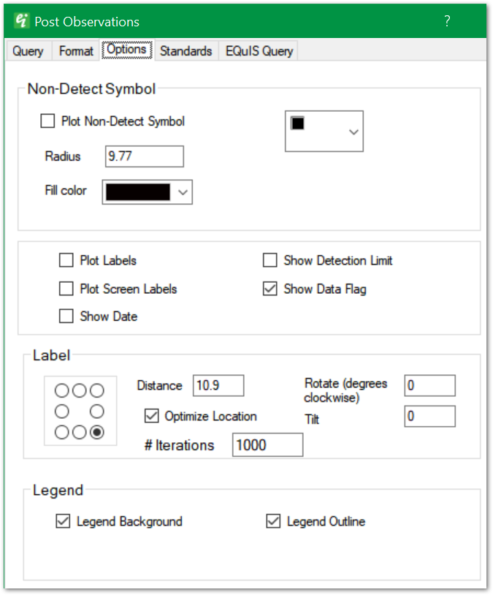The height and width of the screenshot is (595, 493).
Task: Toggle the Show Data Flag checkbox
Action: click(270, 289)
